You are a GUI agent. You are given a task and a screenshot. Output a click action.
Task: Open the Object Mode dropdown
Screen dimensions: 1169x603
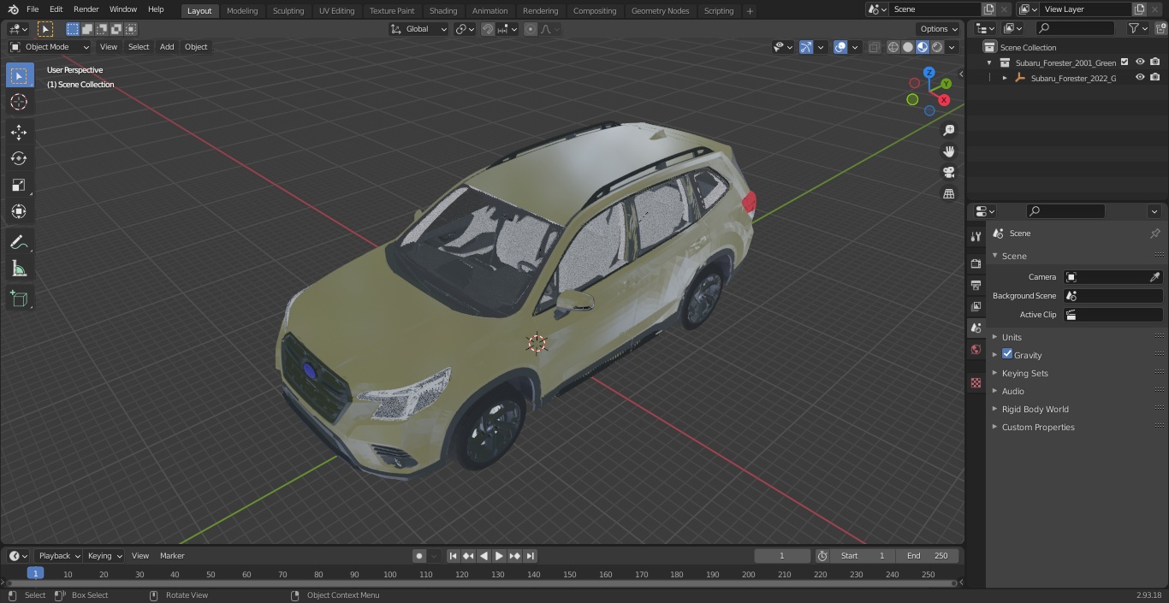click(x=50, y=47)
